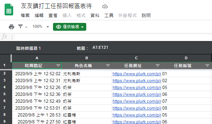Open plurk link in row 4

[x=137, y=87]
